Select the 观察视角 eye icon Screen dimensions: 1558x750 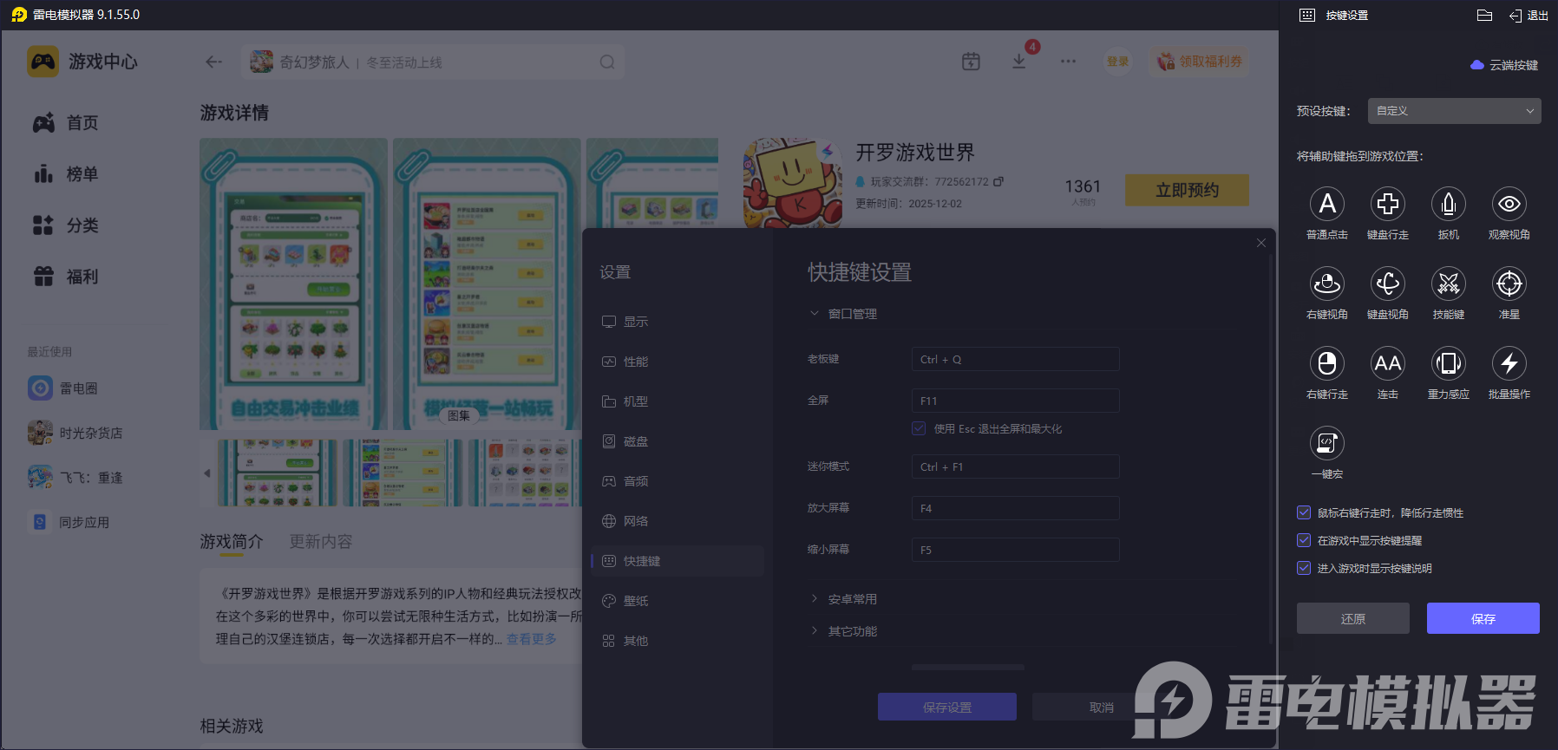point(1509,204)
